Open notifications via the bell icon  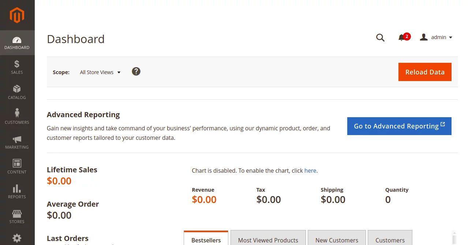(402, 38)
